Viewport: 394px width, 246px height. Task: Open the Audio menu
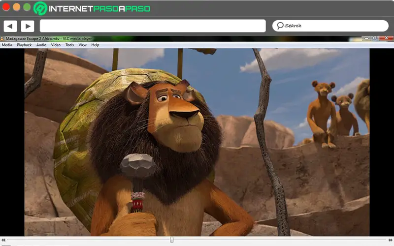(x=41, y=45)
